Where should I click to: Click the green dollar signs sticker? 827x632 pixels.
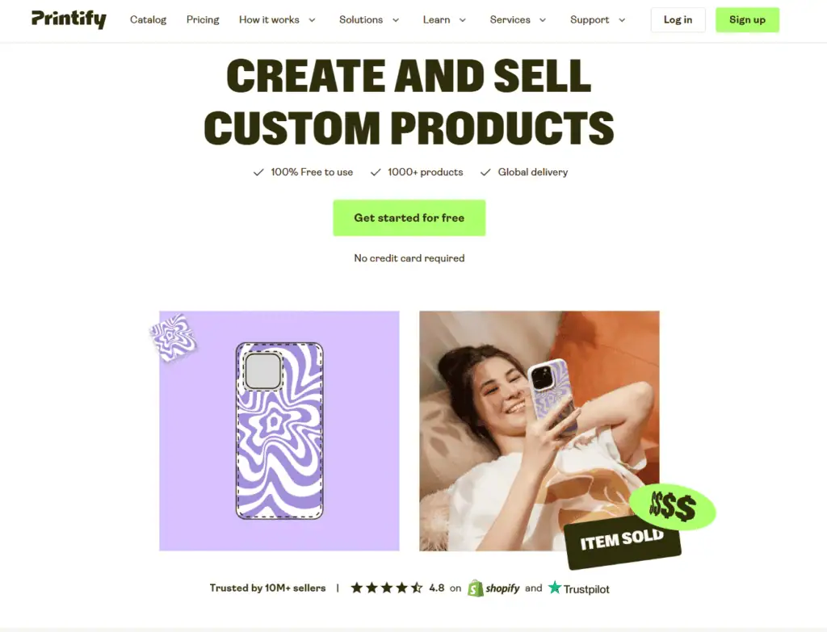click(673, 507)
